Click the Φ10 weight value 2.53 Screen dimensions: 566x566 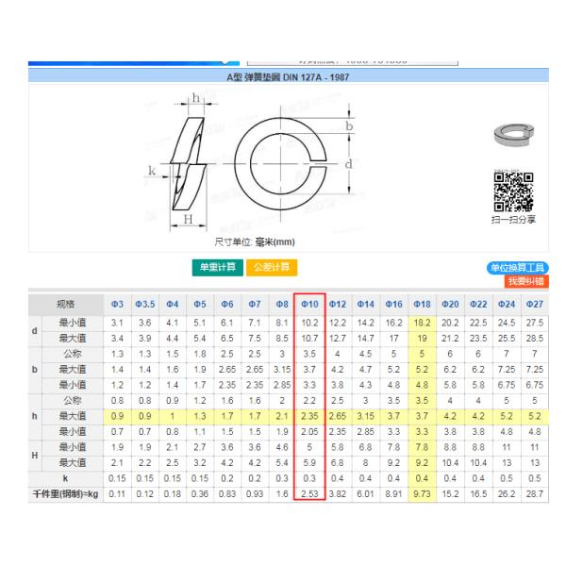coord(310,493)
